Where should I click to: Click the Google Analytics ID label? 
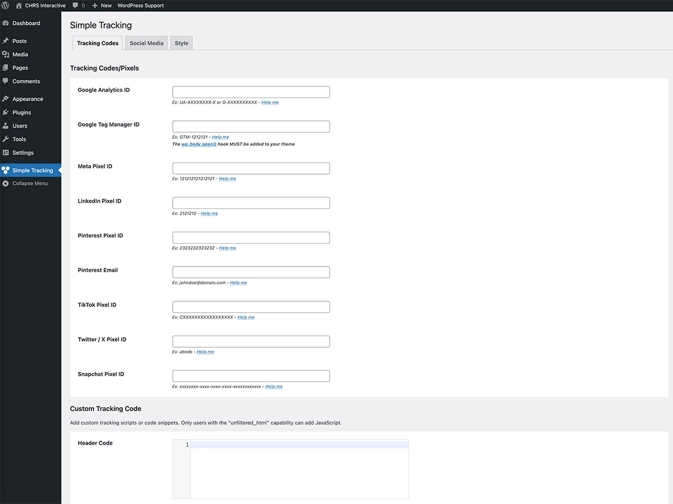pos(104,90)
